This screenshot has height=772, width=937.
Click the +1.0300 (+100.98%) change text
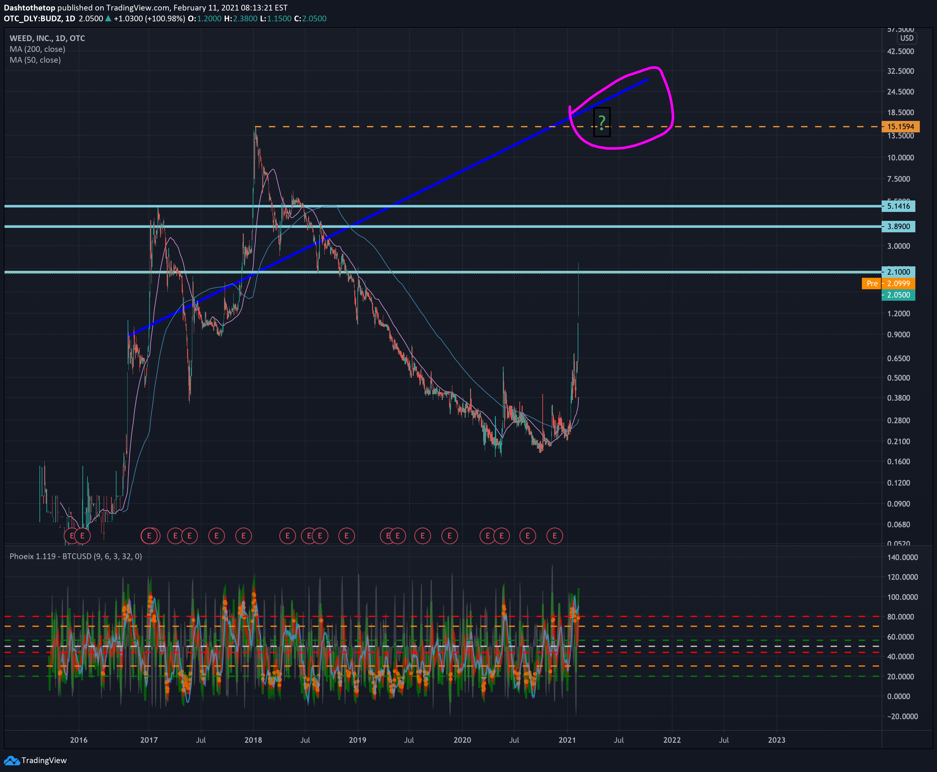point(149,19)
